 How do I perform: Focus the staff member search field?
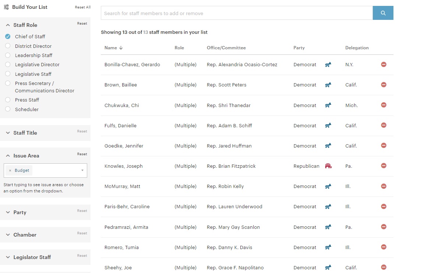pos(236,13)
